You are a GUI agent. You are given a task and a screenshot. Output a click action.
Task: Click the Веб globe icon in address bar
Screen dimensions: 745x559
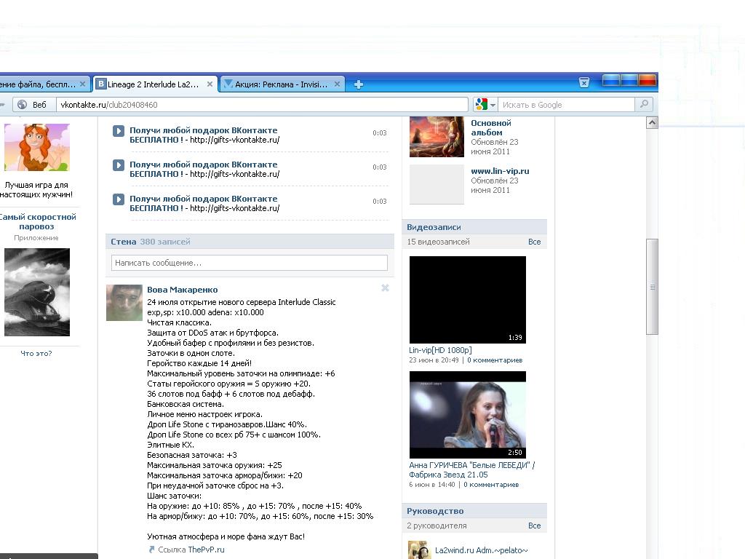pos(23,105)
